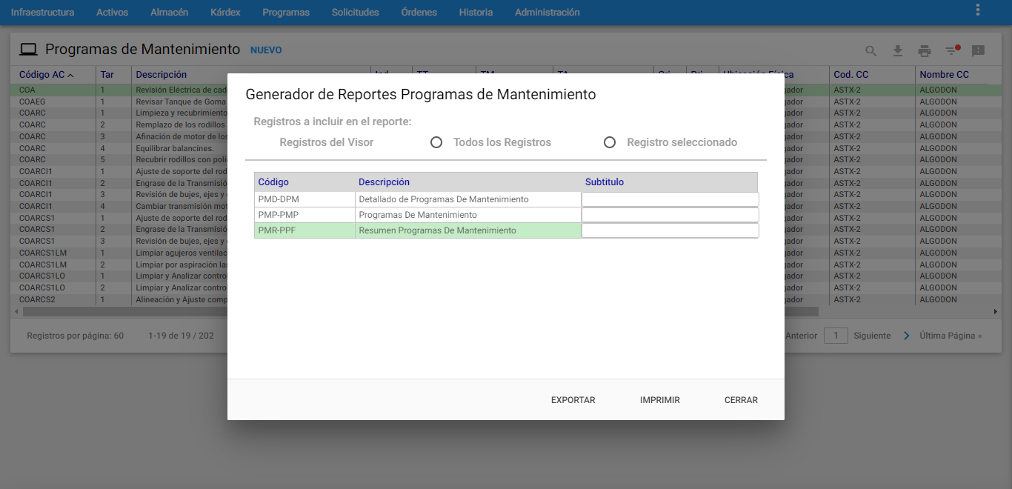The height and width of the screenshot is (489, 1012).
Task: Click Detallado de Programas De Mantenimiento description
Action: (x=443, y=199)
